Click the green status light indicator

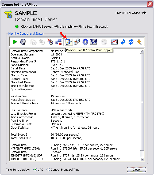pos(17,27)
